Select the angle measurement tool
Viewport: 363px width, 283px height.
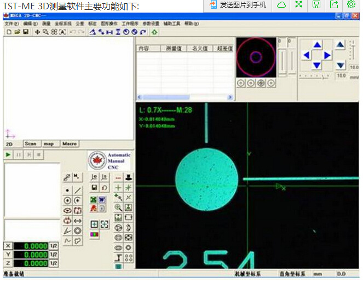click(x=67, y=231)
